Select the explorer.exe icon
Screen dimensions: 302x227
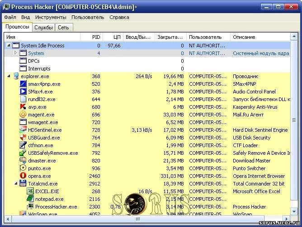16,76
